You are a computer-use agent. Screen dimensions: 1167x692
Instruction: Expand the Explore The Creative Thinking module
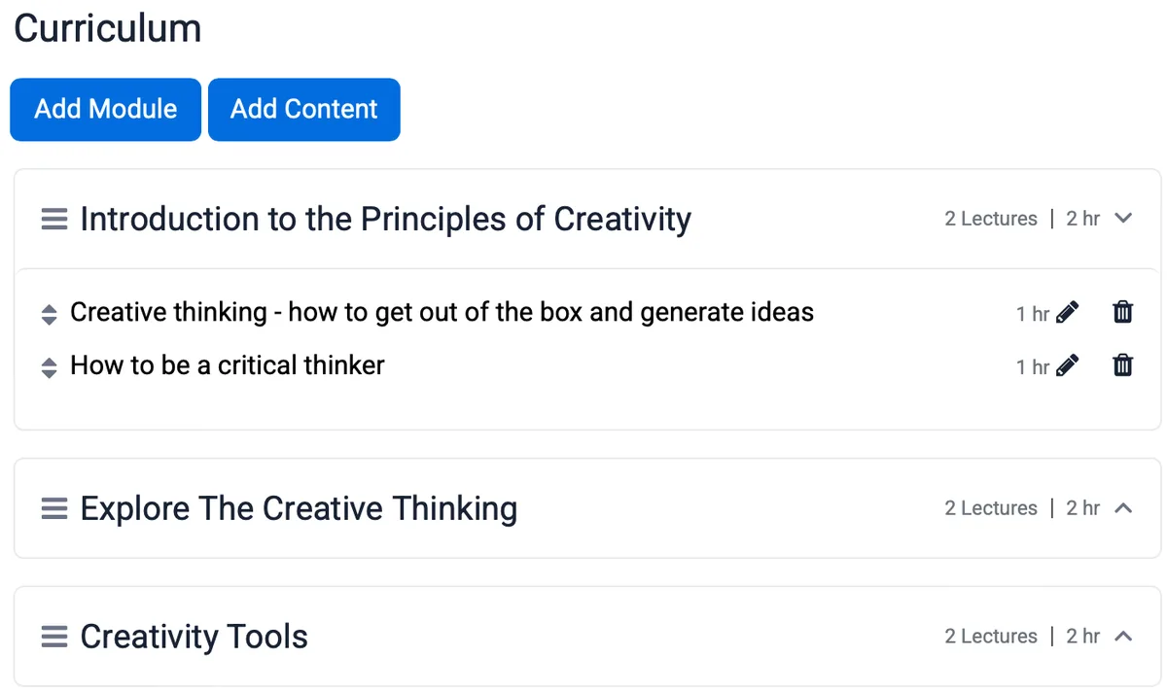[x=1123, y=507]
